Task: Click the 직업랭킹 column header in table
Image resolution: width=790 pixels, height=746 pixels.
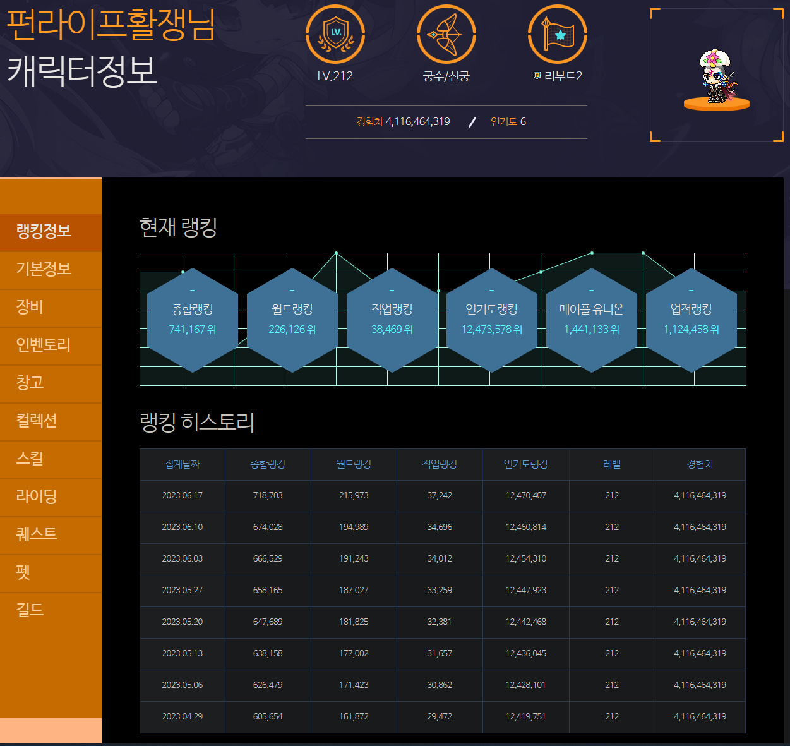Action: pyautogui.click(x=440, y=464)
